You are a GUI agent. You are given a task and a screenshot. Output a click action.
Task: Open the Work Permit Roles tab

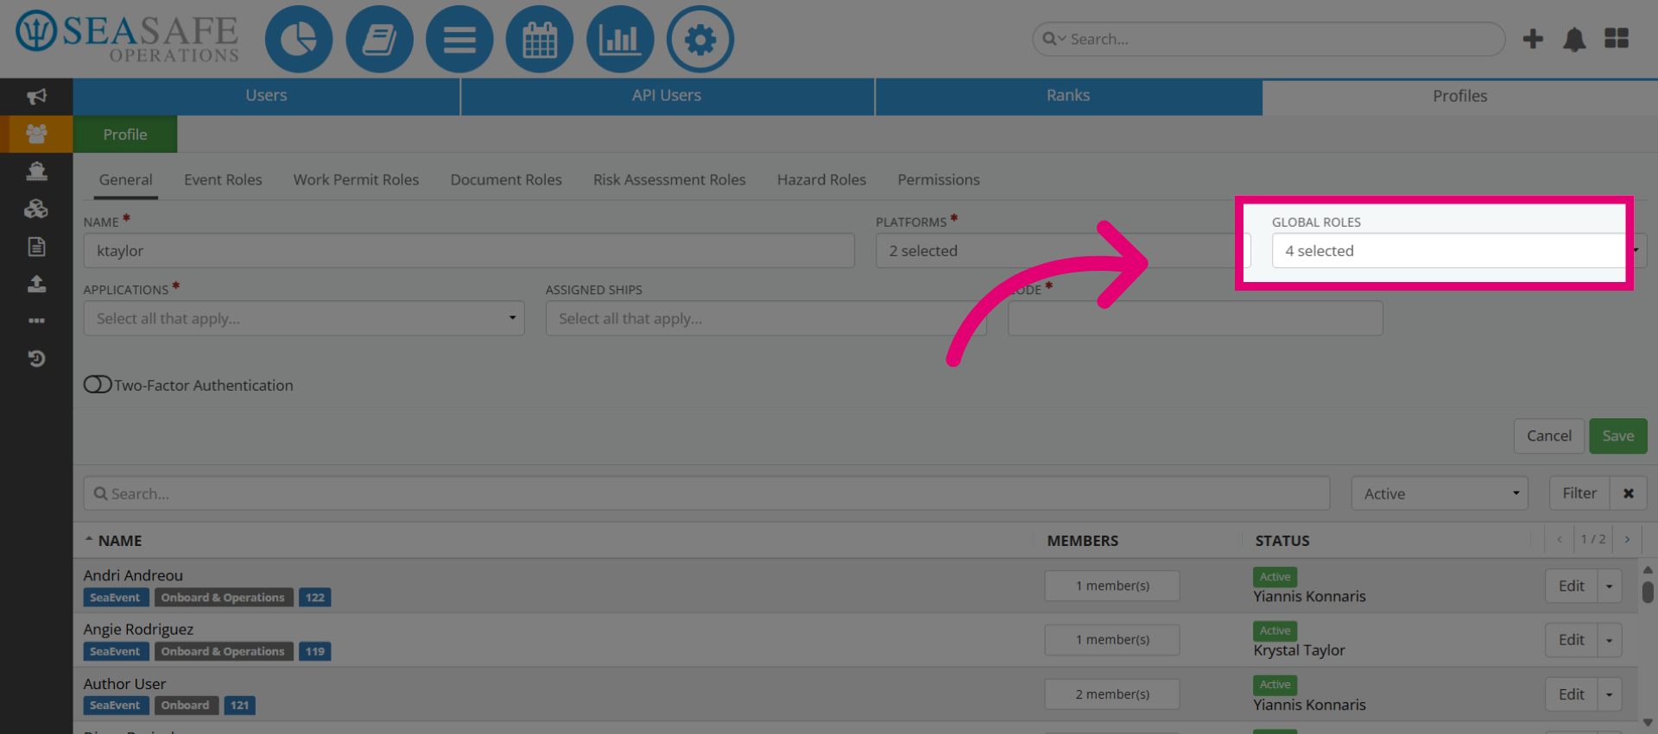click(356, 179)
